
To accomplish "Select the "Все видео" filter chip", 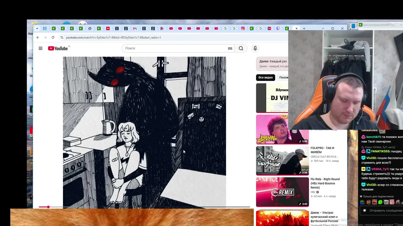I will [265, 78].
